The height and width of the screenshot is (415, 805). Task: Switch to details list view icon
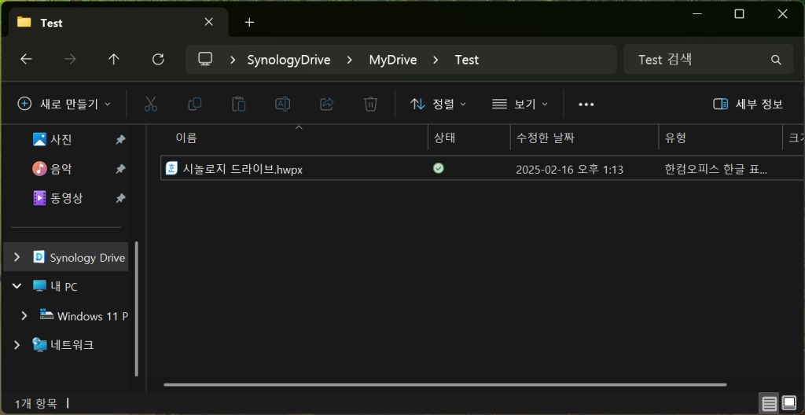coord(769,403)
